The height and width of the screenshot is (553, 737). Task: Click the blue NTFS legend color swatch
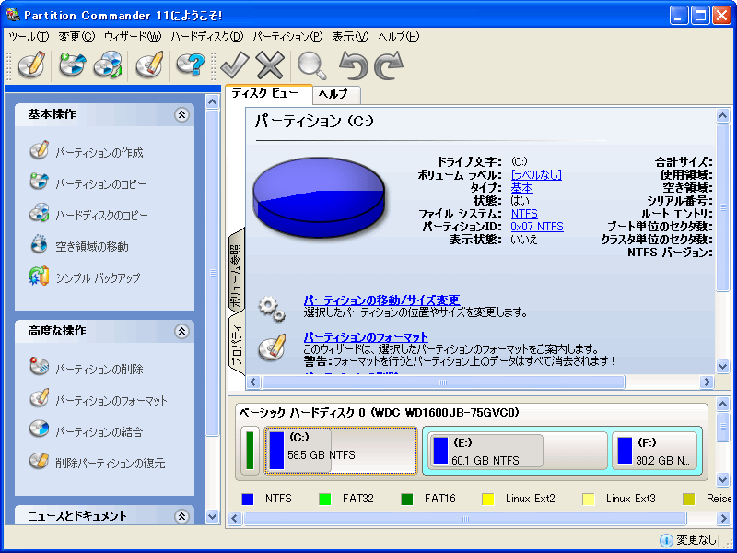(247, 499)
